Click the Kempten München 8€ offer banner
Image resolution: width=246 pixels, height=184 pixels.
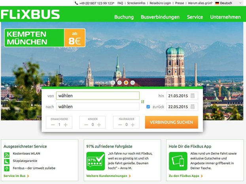coord(45,38)
